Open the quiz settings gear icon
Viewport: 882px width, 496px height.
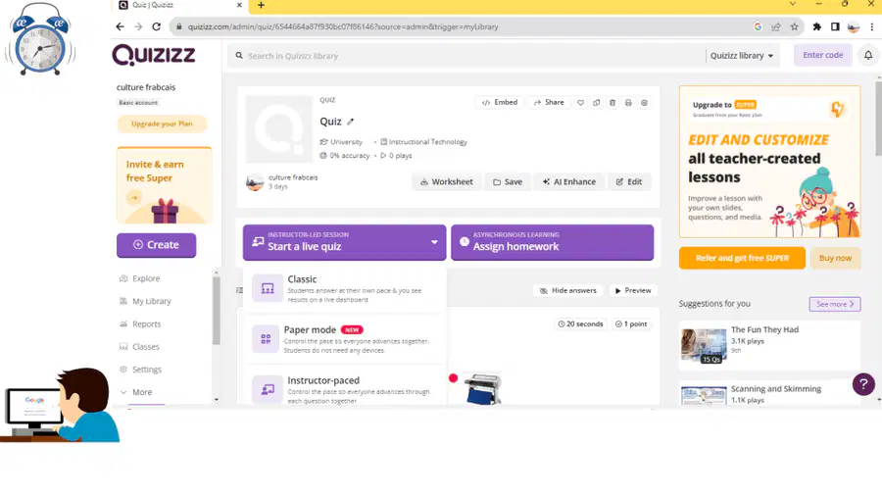point(644,102)
